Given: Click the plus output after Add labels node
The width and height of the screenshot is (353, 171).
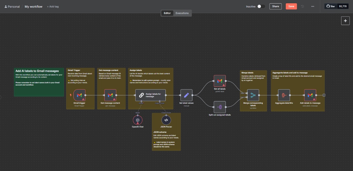Looking at the screenshot, I should pos(324,95).
